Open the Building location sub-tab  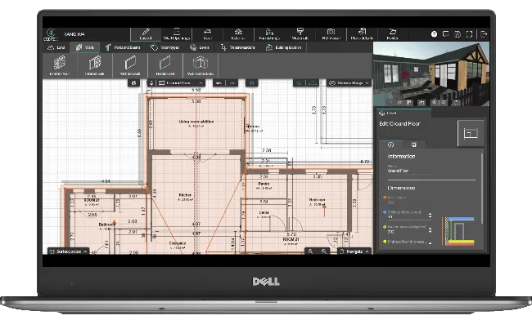coord(284,47)
